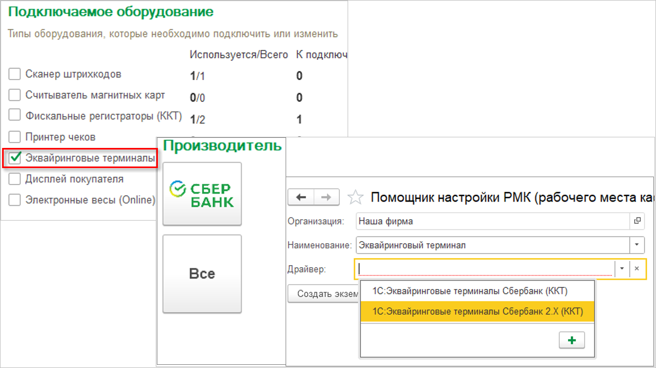The image size is (656, 368).
Task: Click the Наименование field
Action: coord(493,245)
